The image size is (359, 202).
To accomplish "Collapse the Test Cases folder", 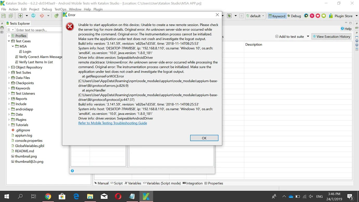I will [9, 41].
